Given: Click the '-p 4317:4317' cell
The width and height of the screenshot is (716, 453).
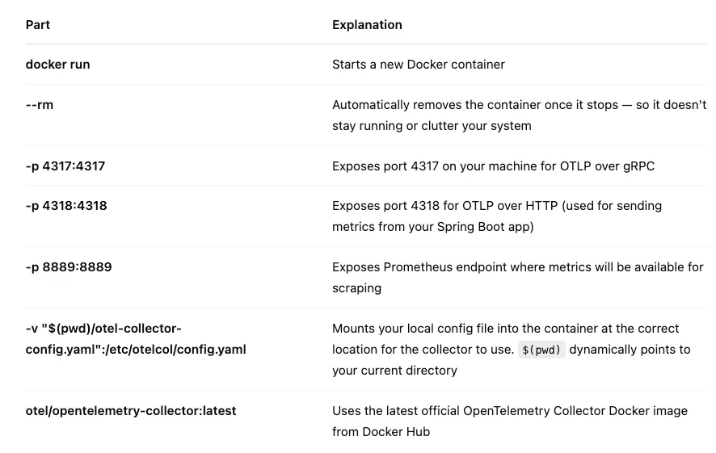Looking at the screenshot, I should point(65,166).
